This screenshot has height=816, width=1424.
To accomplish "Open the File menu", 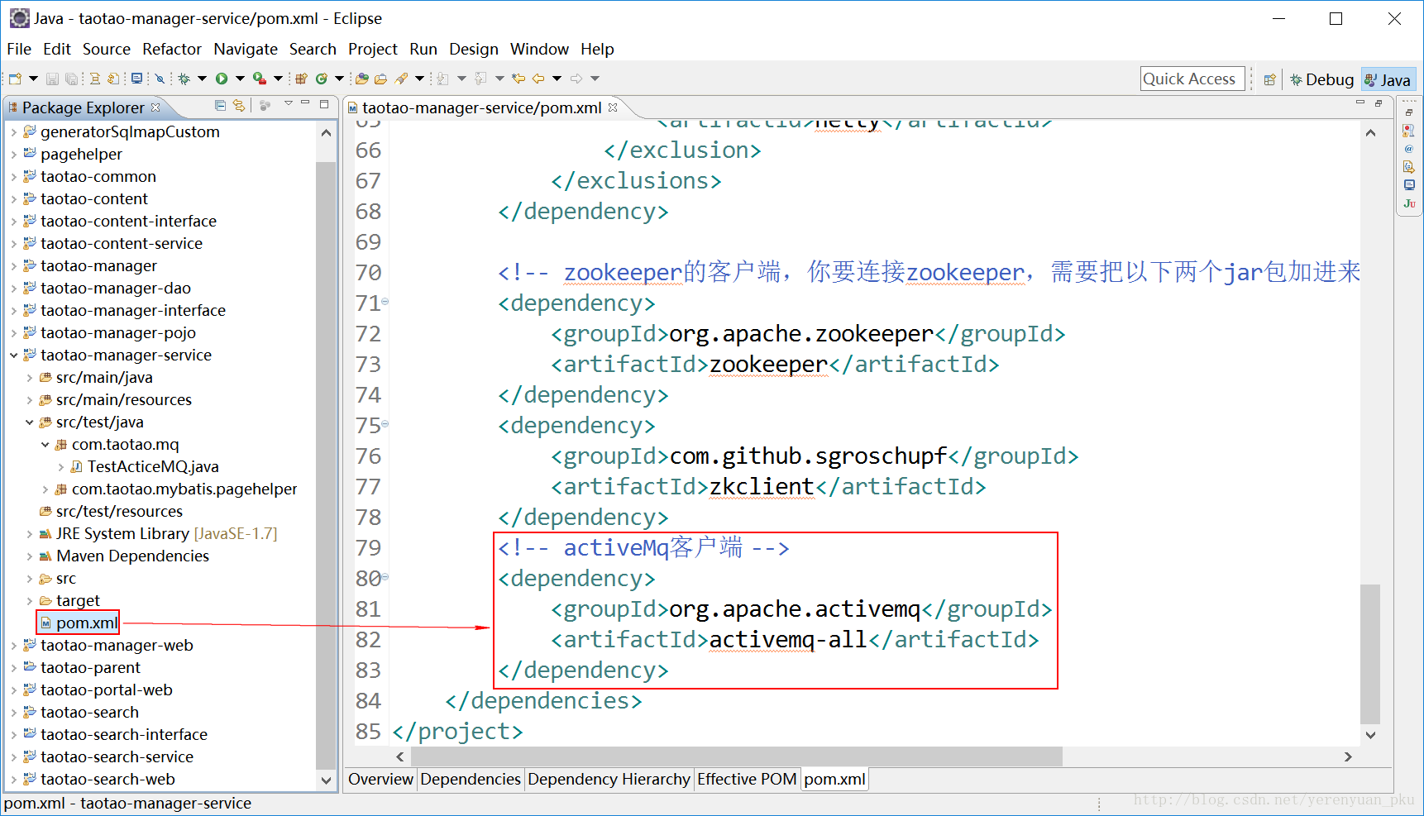I will point(18,49).
